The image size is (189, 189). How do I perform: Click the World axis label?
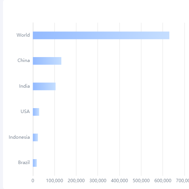(x=23, y=35)
